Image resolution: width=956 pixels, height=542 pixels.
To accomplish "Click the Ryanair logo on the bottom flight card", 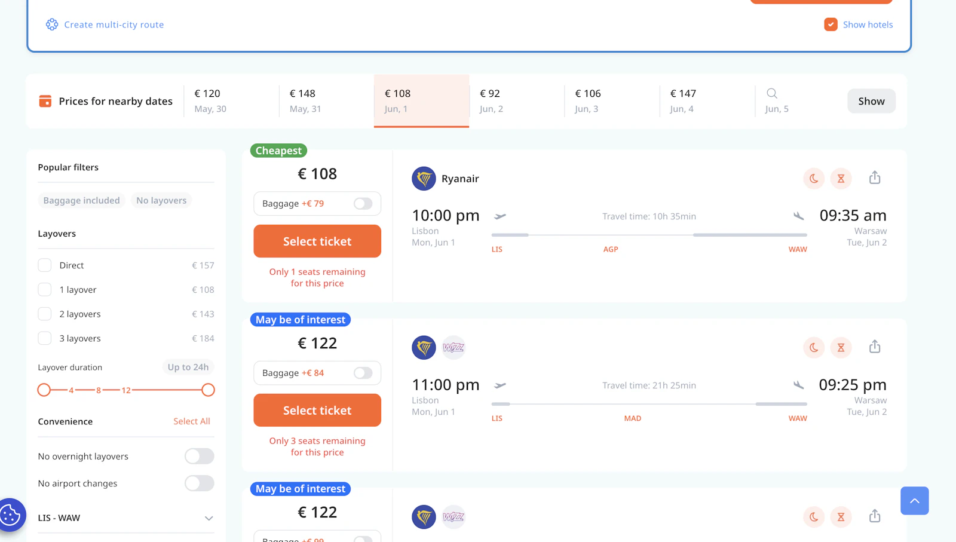I will click(424, 517).
